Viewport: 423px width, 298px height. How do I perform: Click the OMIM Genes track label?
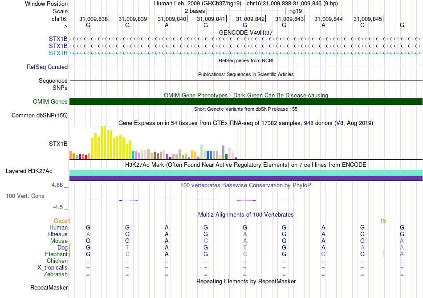point(50,101)
